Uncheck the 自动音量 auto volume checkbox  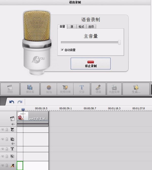tap(62, 50)
